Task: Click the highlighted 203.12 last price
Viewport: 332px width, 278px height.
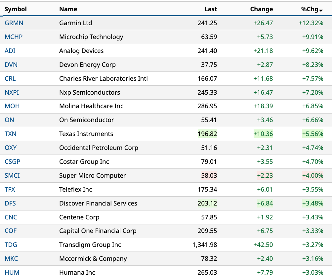Action: click(207, 204)
